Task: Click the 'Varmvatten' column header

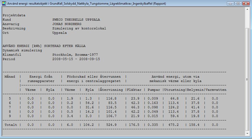Action: pos(216,90)
